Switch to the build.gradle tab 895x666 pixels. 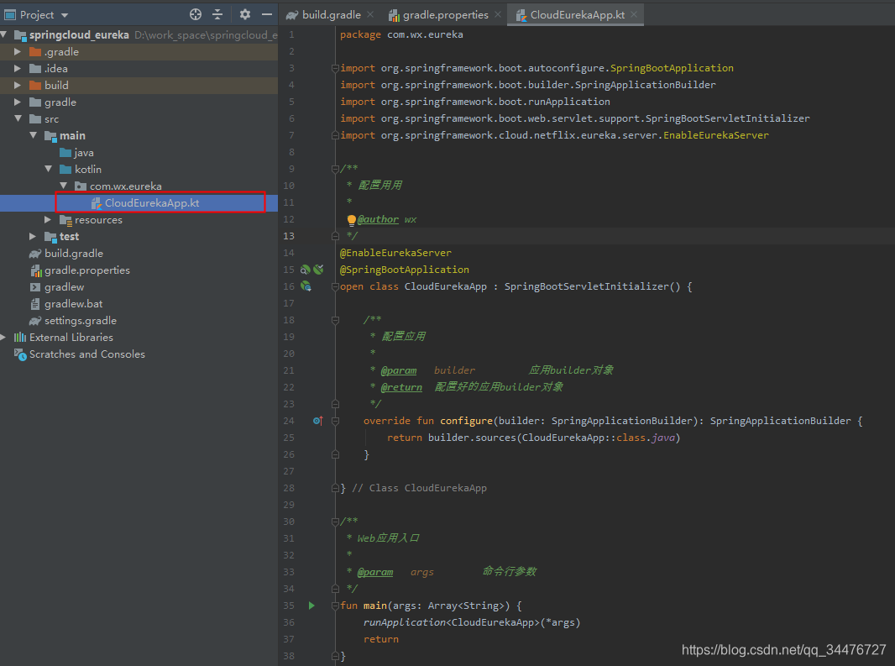pos(325,15)
